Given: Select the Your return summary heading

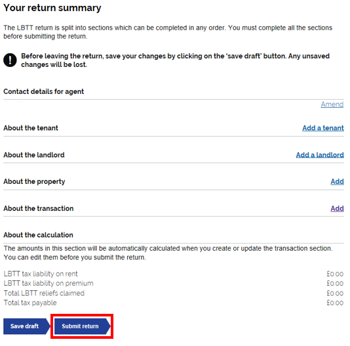Looking at the screenshot, I should coord(52,8).
